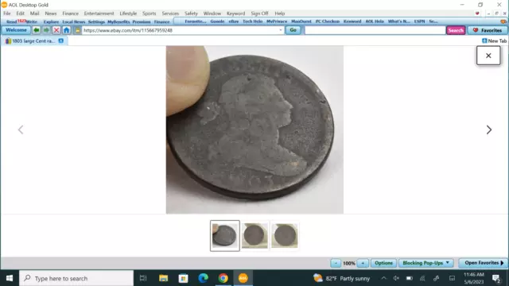Open the ESPN favorites shortcut
This screenshot has height=286, width=509.
point(419,21)
